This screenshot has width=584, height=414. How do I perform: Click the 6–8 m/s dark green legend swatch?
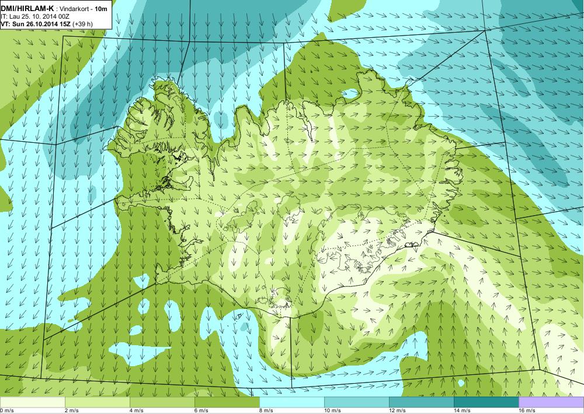pyautogui.click(x=227, y=402)
